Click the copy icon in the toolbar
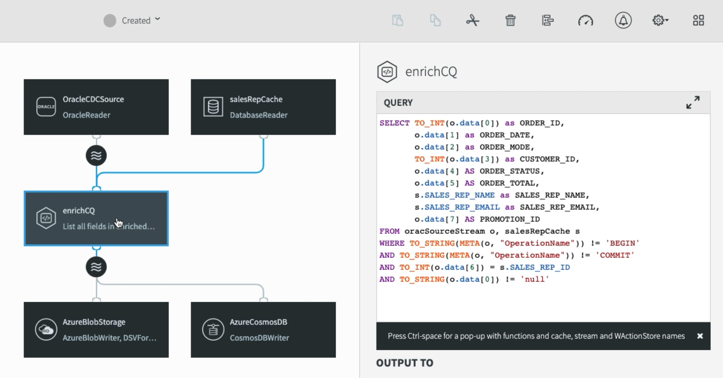This screenshot has height=378, width=723. point(435,20)
